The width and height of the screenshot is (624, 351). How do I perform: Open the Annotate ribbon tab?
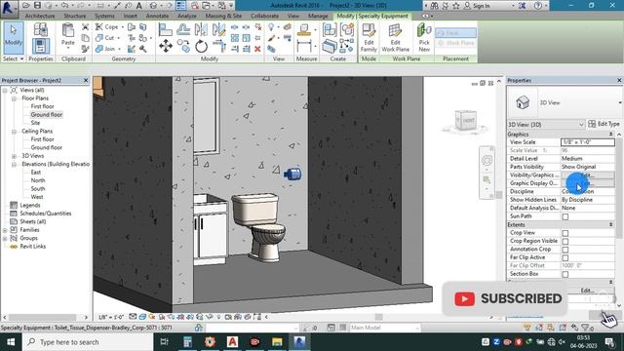coord(157,16)
